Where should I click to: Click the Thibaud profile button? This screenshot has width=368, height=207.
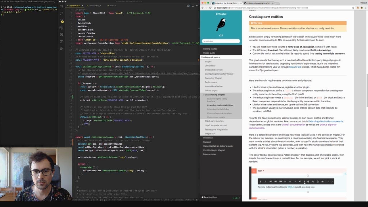coord(363,3)
